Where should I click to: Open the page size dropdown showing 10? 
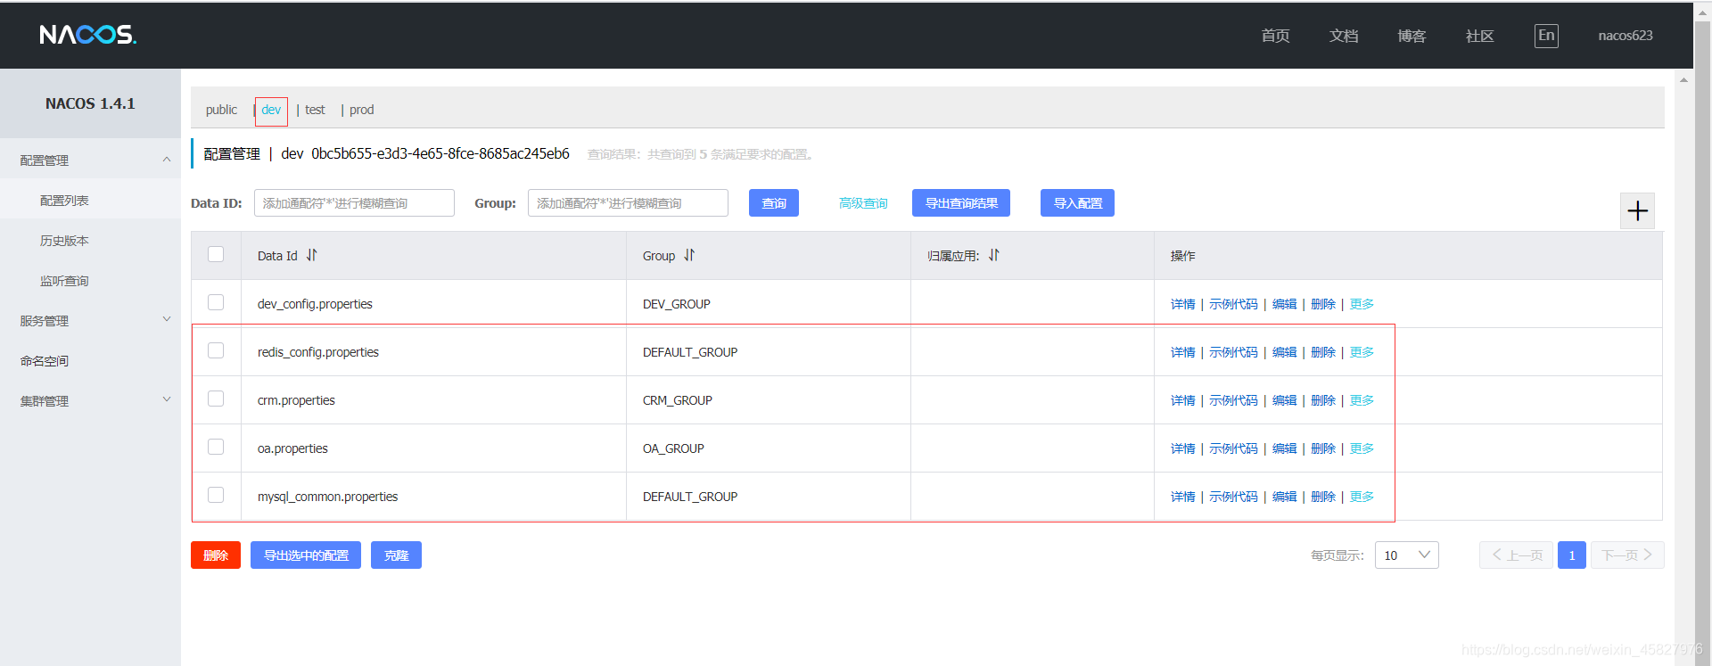(x=1406, y=555)
